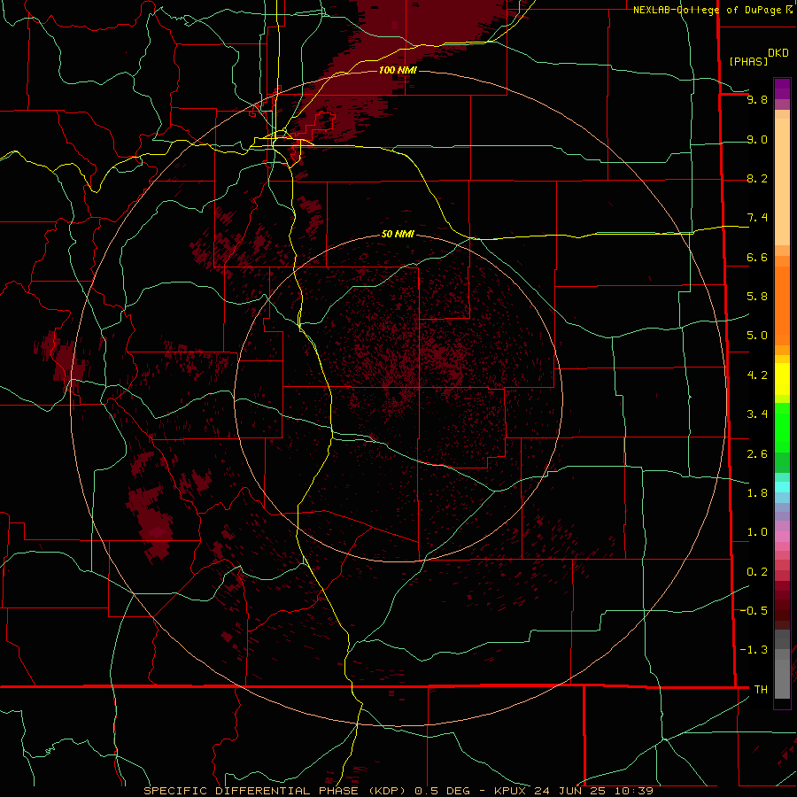This screenshot has height=797, width=797.
Task: Click the TH threshold label on scale
Action: pyautogui.click(x=761, y=689)
